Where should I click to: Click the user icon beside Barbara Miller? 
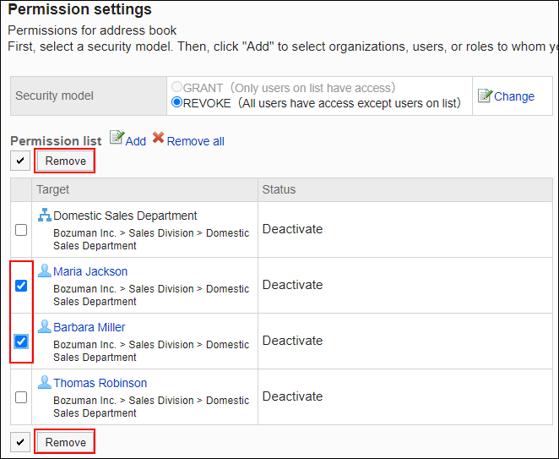pos(45,326)
